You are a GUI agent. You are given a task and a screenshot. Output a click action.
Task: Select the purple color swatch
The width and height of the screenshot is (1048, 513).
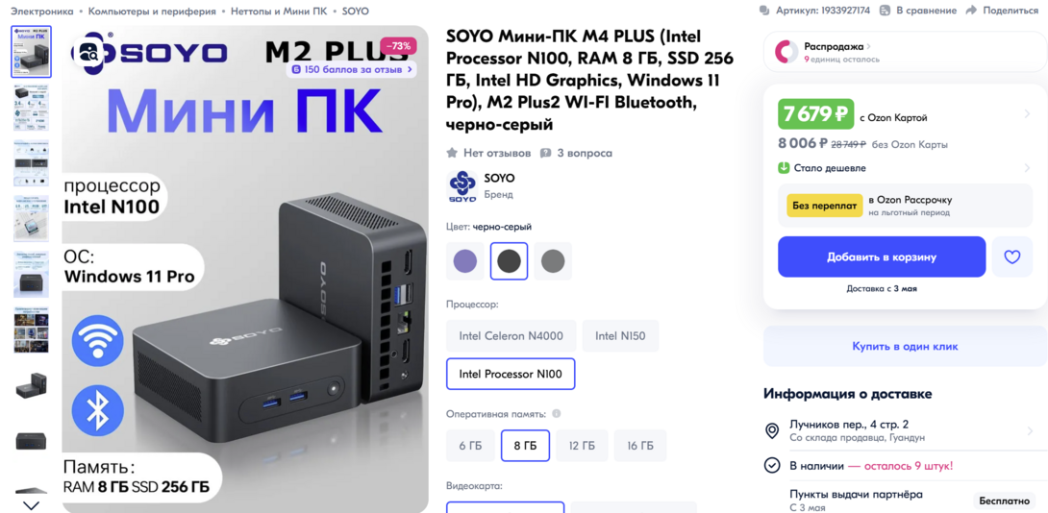465,261
